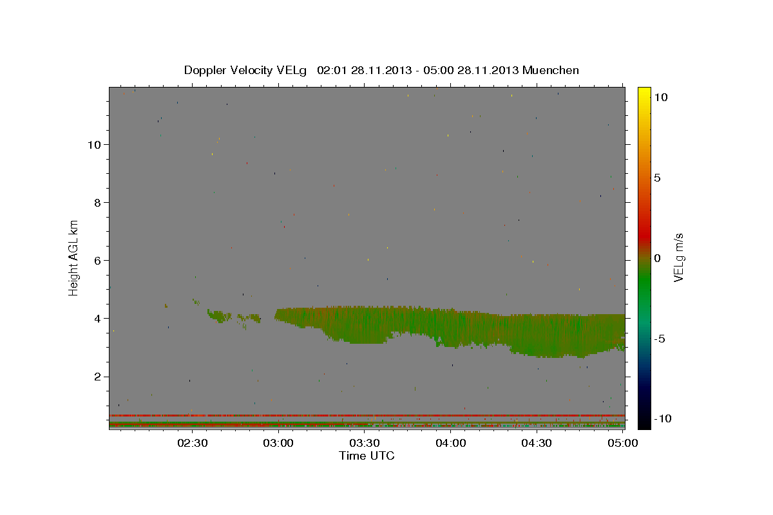
Task: Click the red ground-clutter band near the bottom
Action: coord(367,415)
